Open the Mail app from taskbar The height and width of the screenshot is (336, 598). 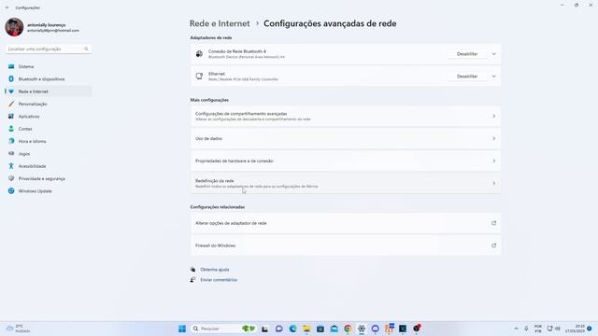coord(335,329)
